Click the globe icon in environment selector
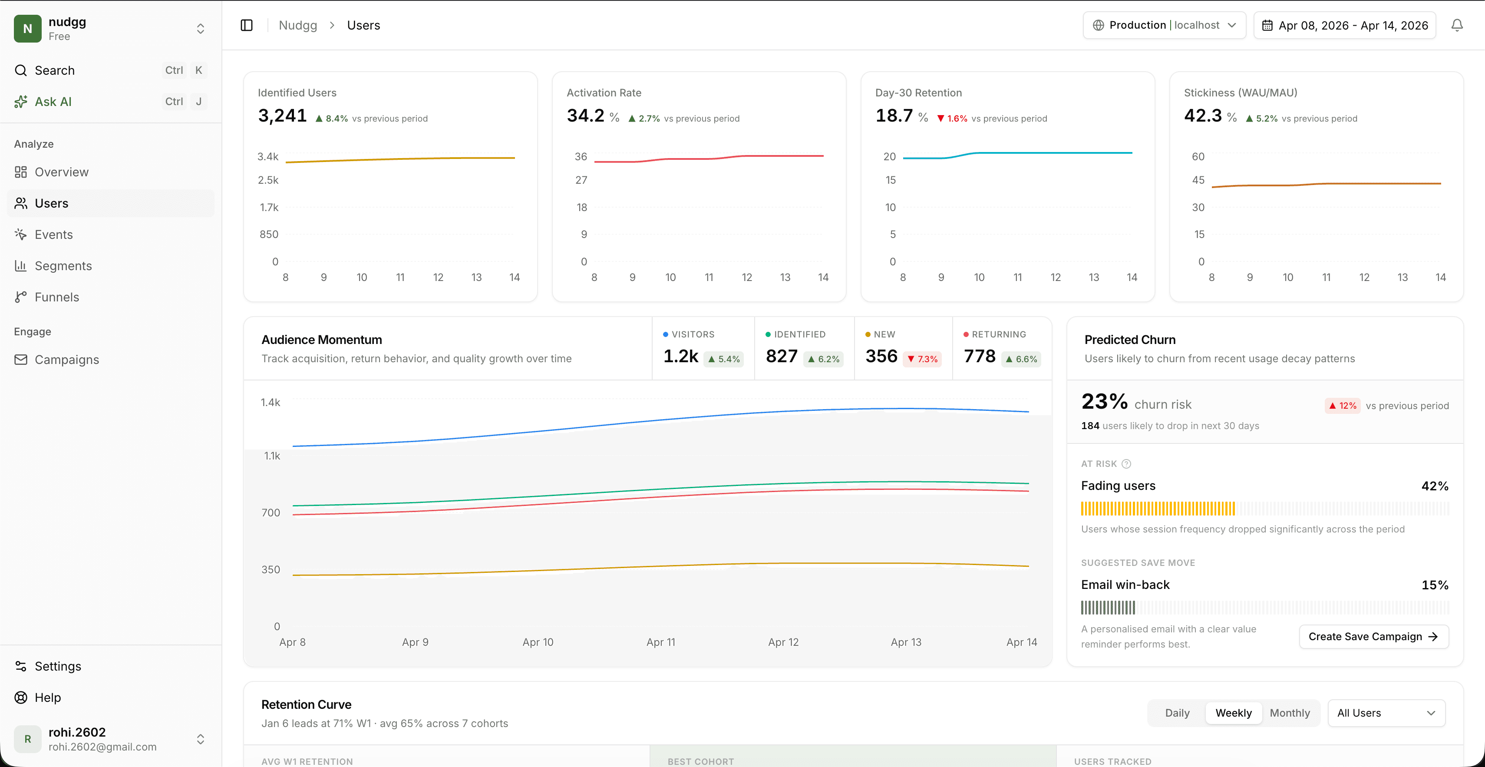 tap(1098, 25)
